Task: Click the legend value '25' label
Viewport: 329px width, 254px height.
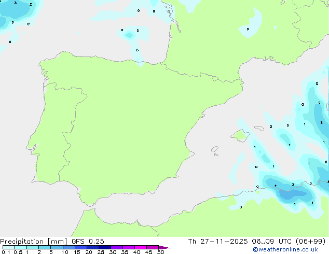Action: coord(101,252)
